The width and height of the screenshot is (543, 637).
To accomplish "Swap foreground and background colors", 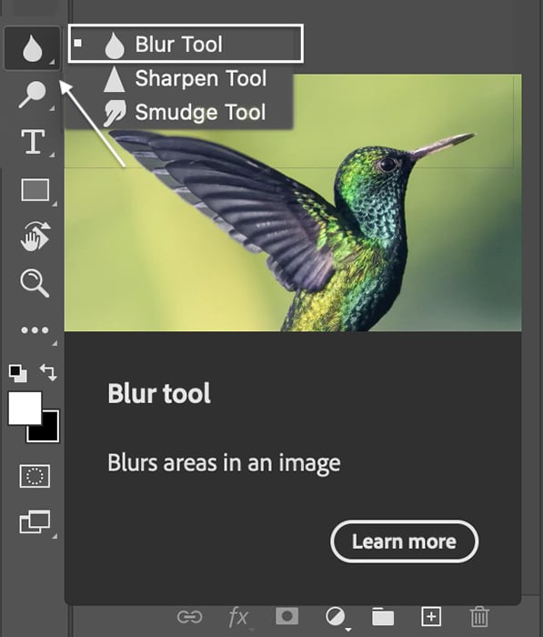I will click(48, 372).
